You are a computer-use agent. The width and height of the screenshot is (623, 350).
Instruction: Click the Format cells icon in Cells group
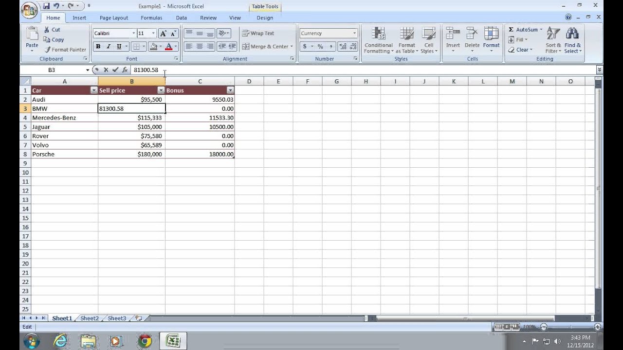(491, 34)
